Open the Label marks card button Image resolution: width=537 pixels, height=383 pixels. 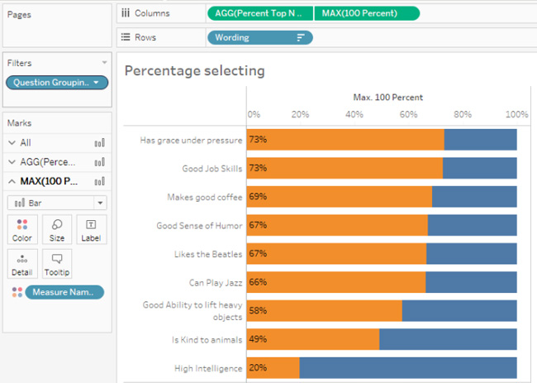click(x=91, y=230)
